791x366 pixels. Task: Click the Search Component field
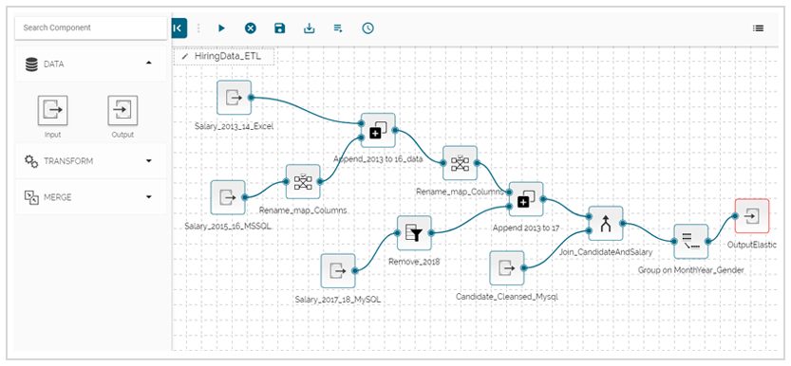point(91,27)
